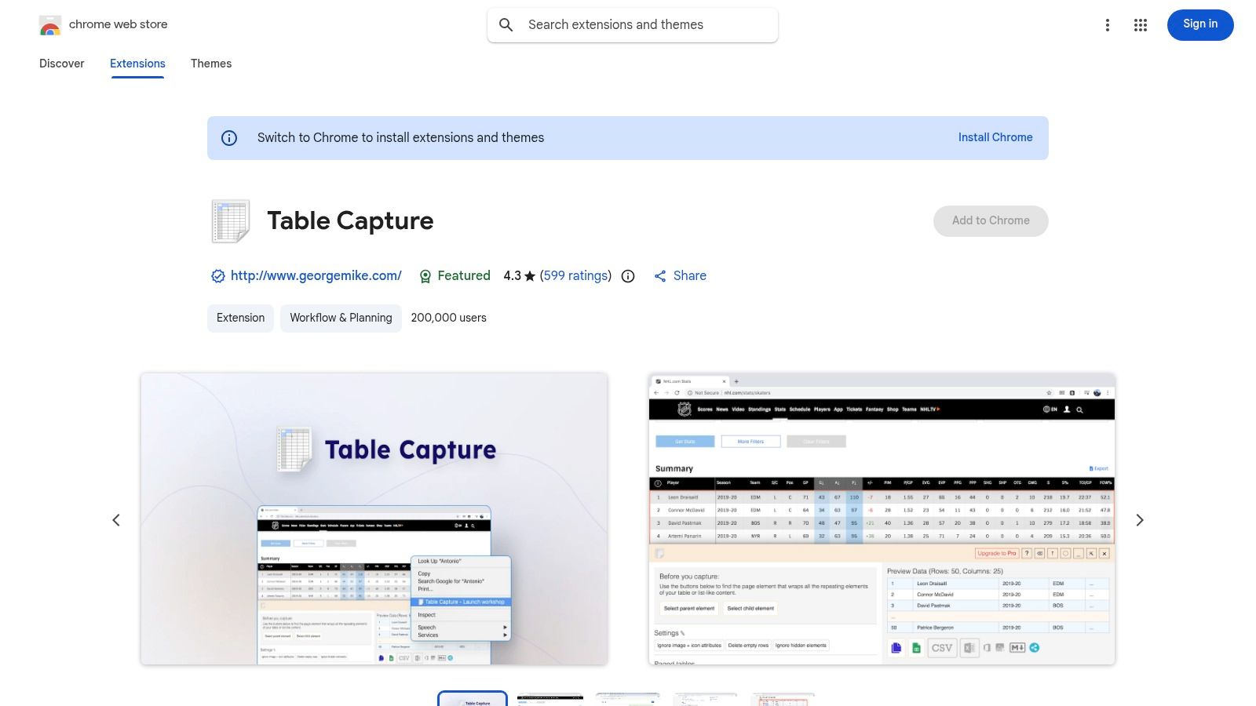Open the 599 ratings link
The width and height of the screenshot is (1256, 706).
575,276
